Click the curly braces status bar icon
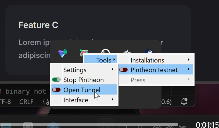The height and width of the screenshot is (128, 219). coord(46,102)
